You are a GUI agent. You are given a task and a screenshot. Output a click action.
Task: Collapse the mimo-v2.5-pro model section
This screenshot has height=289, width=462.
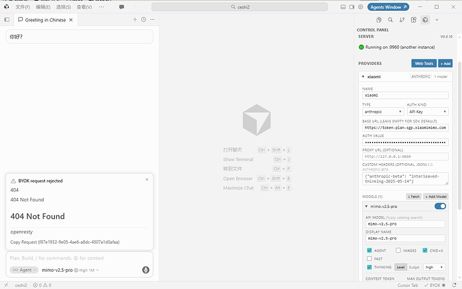366,206
